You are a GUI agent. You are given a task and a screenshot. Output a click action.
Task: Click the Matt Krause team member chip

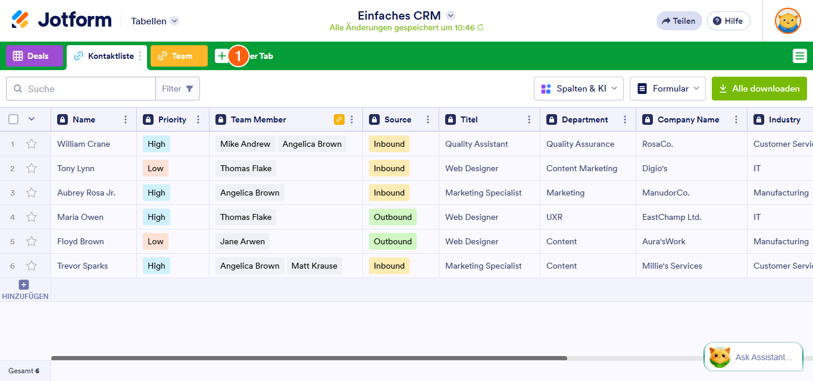pyautogui.click(x=314, y=266)
